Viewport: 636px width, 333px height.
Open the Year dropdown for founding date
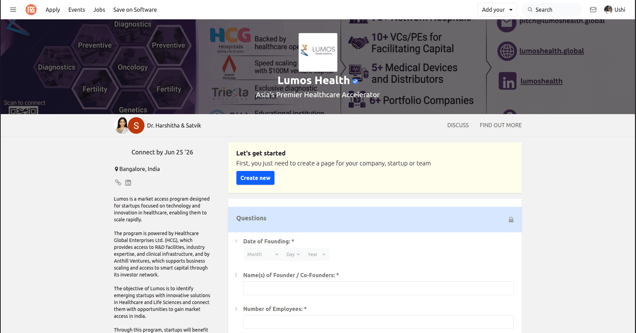(317, 254)
